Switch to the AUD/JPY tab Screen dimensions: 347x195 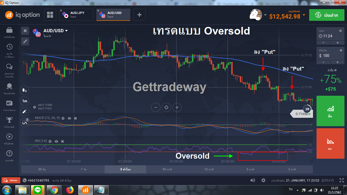[x=76, y=15]
